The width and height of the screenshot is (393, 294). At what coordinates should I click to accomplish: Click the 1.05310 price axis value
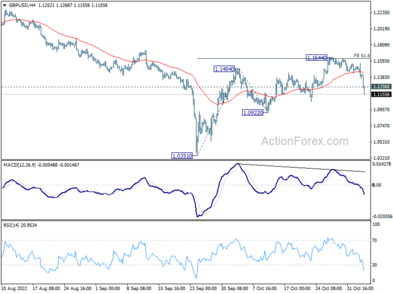381,142
